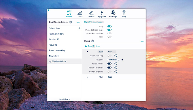Select Speed networking timer
193x110 pixels.
(x=65, y=50)
